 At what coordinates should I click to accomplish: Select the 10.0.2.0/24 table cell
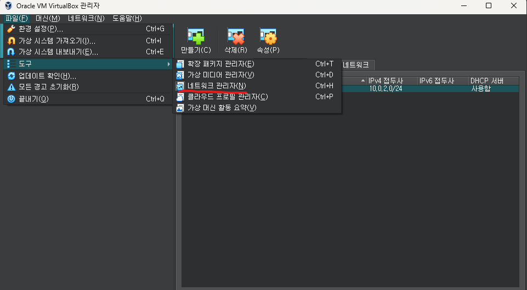386,89
